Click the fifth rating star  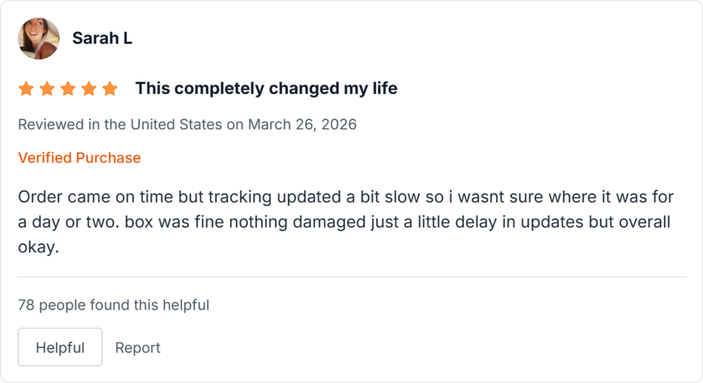110,89
